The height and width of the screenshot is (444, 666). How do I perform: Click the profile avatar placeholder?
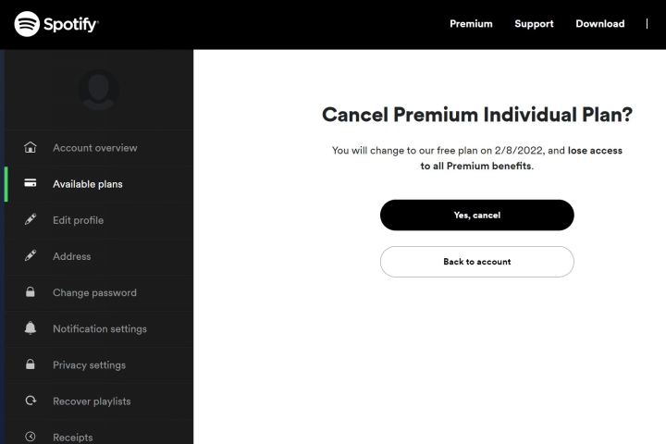[x=99, y=90]
